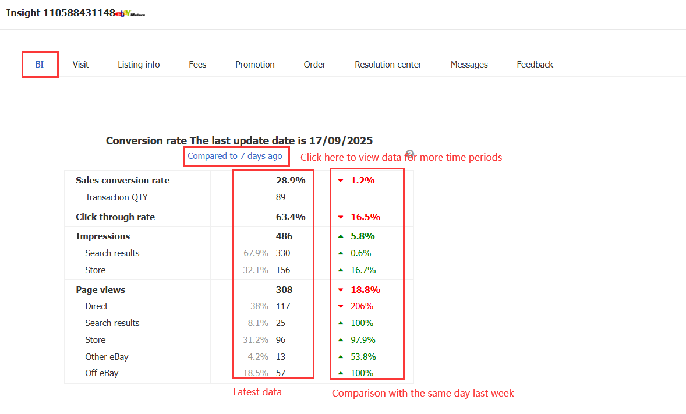View the Messages tab
The height and width of the screenshot is (414, 686).
click(469, 65)
